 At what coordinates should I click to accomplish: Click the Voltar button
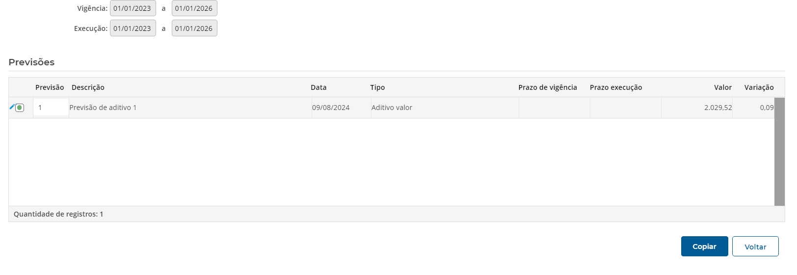[755, 247]
